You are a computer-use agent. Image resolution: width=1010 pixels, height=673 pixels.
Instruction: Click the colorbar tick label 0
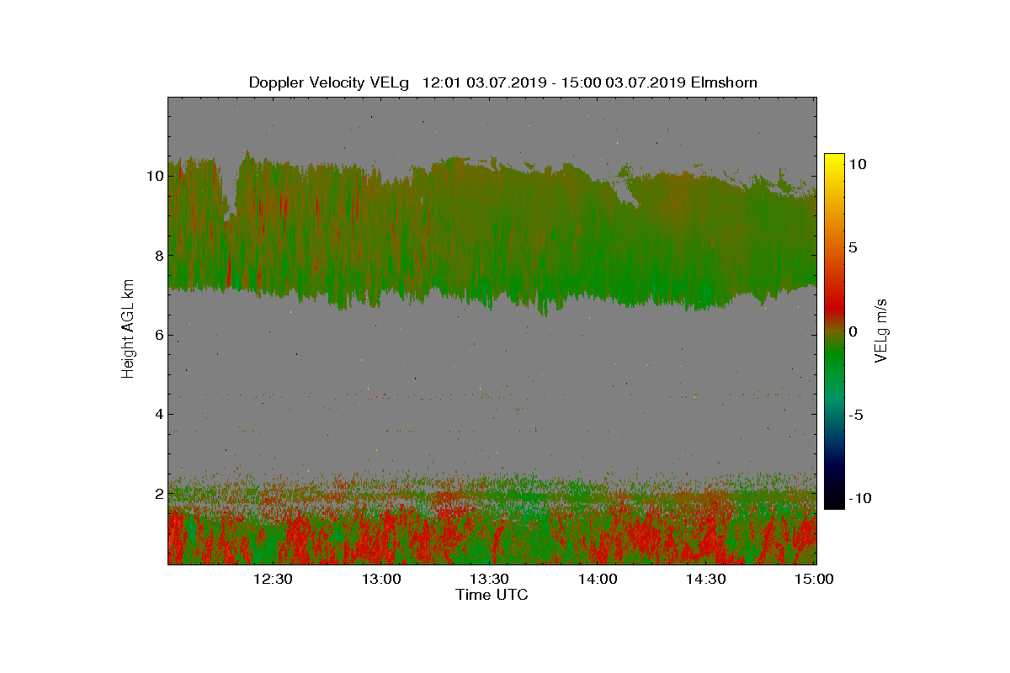853,331
